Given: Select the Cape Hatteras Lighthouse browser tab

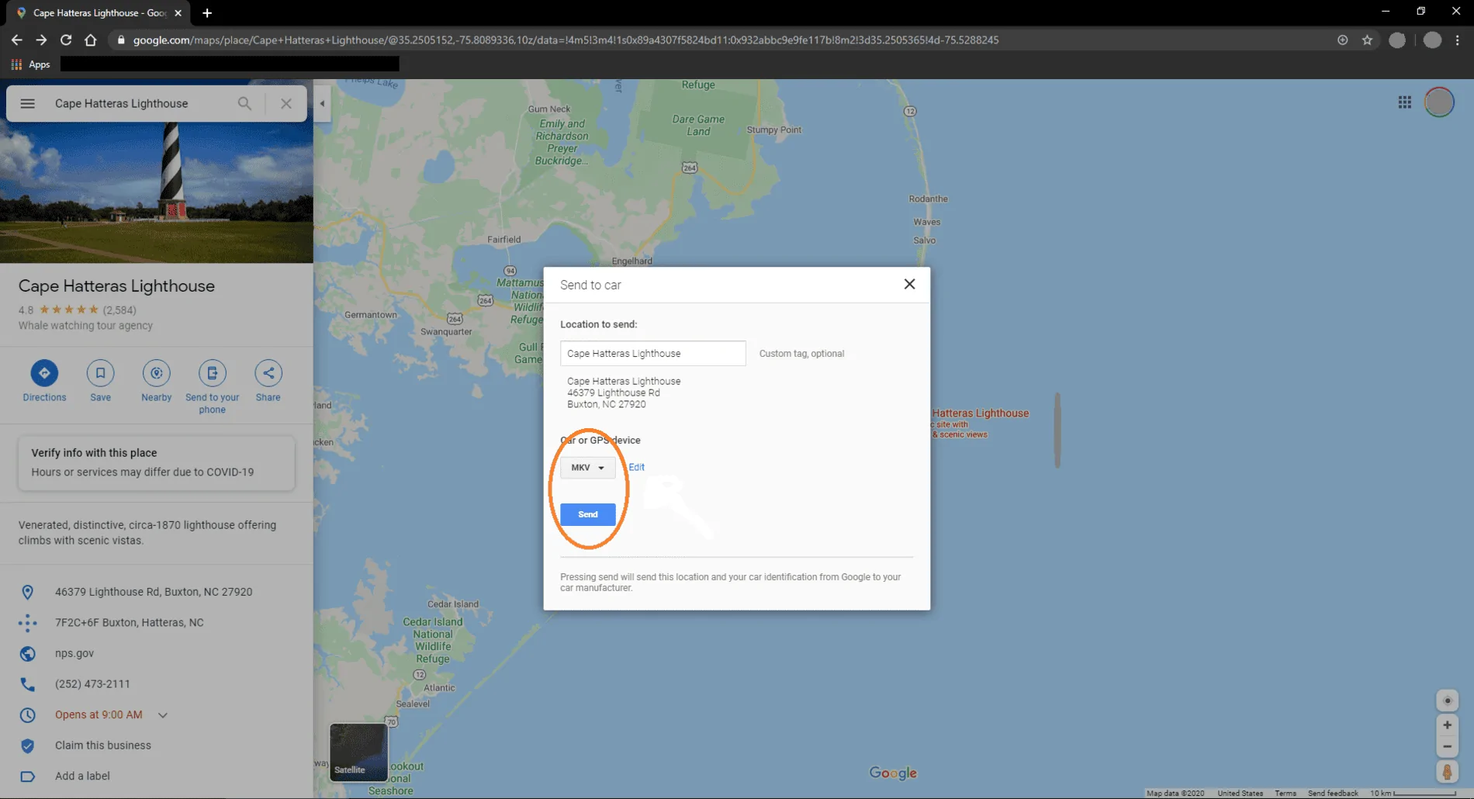Looking at the screenshot, I should [99, 12].
